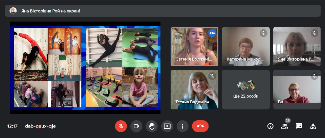Click the presenter avatar in top banner

tap(13, 11)
